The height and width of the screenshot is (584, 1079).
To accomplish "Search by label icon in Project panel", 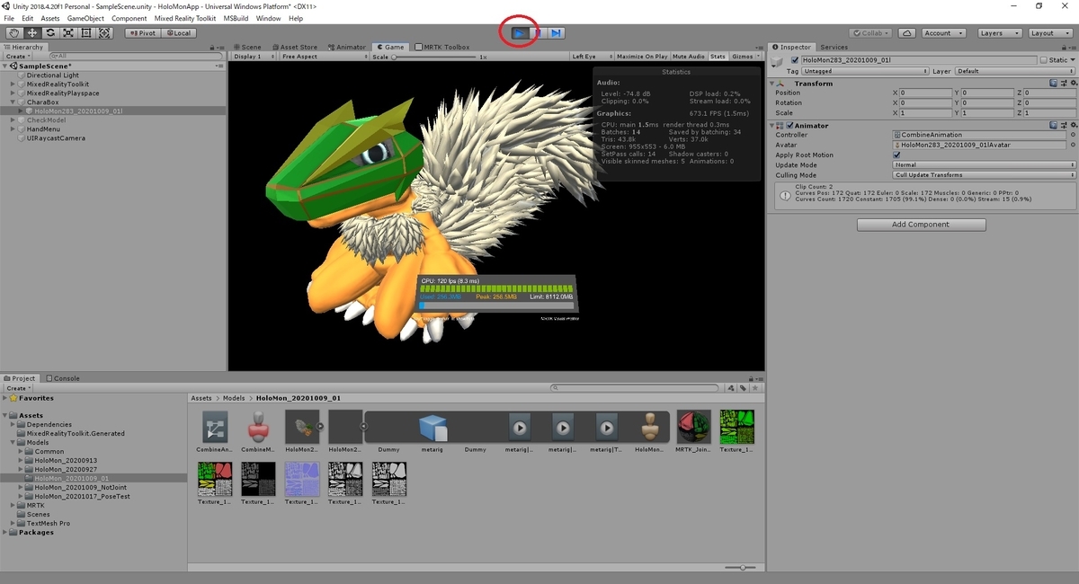I will point(742,388).
